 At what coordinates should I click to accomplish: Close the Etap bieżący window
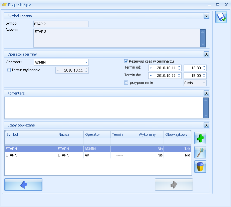pos(226,5)
